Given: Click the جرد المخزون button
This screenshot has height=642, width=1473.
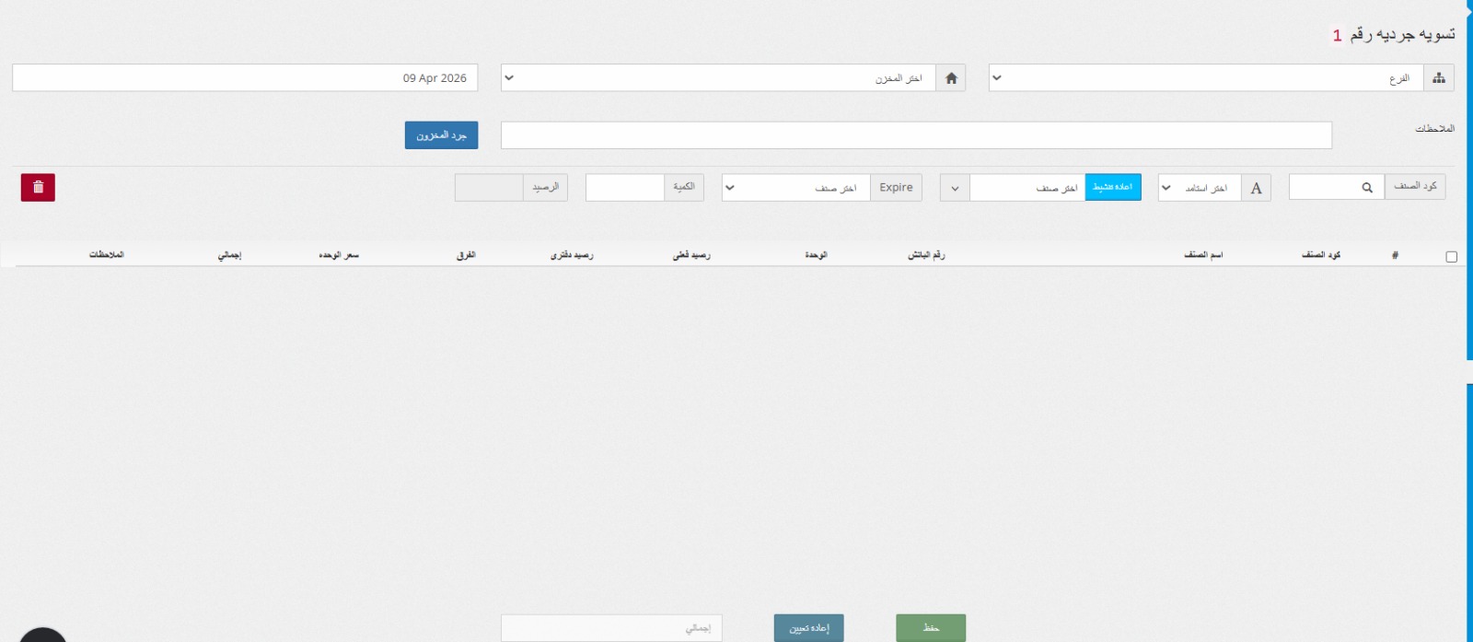Looking at the screenshot, I should click(x=441, y=135).
